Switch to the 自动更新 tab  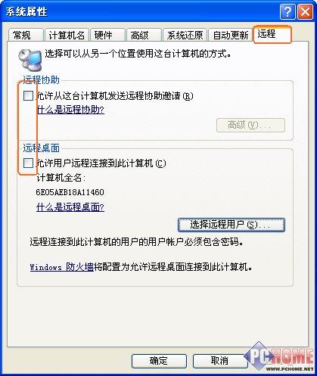tap(231, 35)
